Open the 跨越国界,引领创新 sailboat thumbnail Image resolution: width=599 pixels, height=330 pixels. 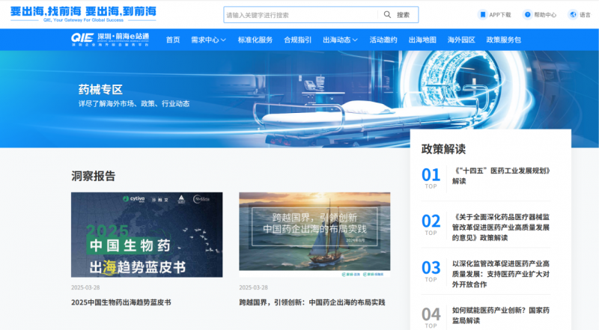point(314,235)
